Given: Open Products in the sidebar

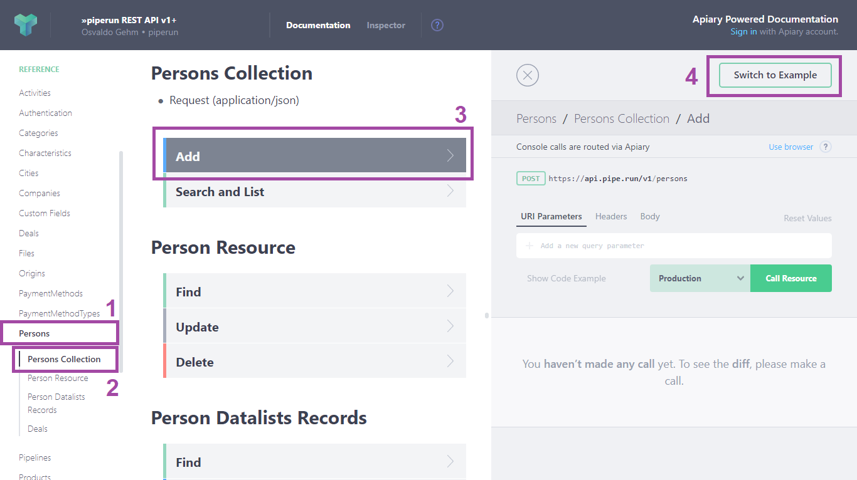Looking at the screenshot, I should [35, 477].
